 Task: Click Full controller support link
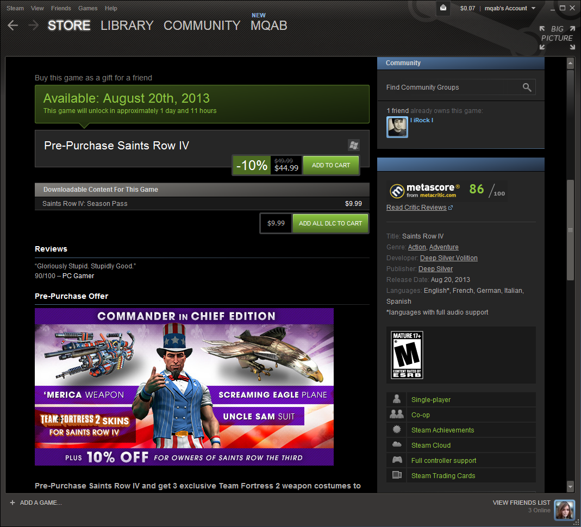click(443, 460)
